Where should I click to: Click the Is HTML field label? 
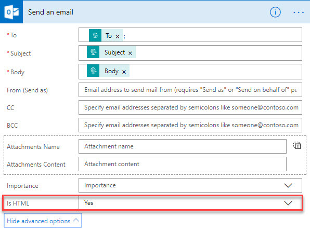(x=18, y=203)
